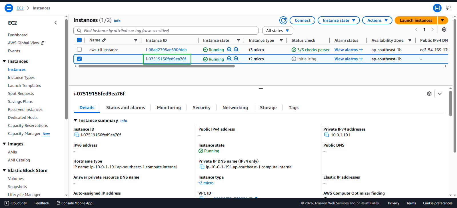The image size is (457, 208).
Task: Focus the Find Instance search field
Action: click(166, 31)
